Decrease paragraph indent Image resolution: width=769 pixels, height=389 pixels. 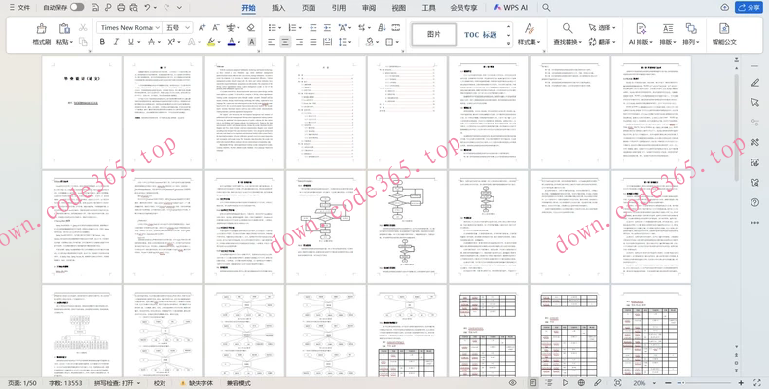tap(312, 28)
